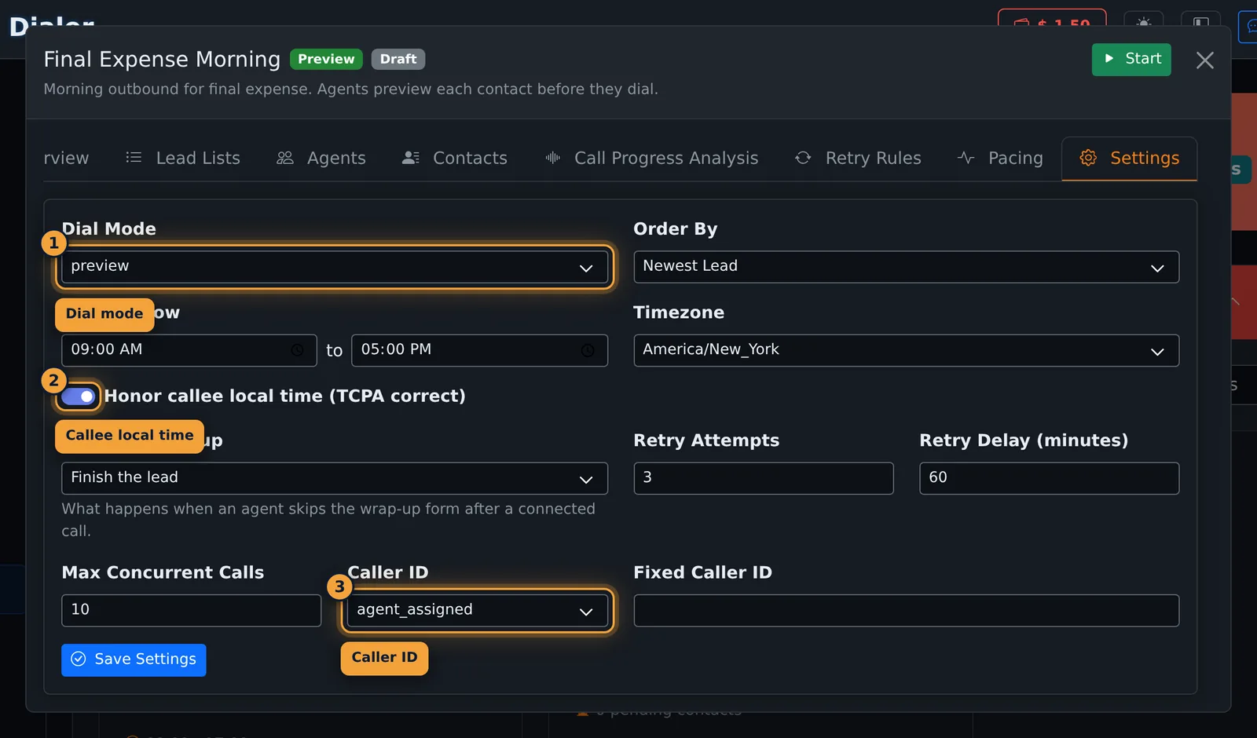Focus the Max Concurrent Calls field
This screenshot has width=1257, height=738.
pos(191,611)
